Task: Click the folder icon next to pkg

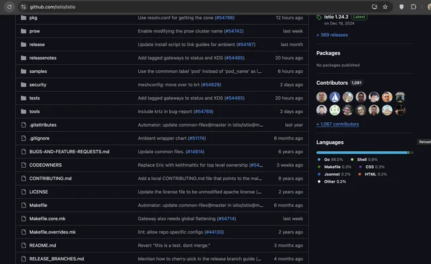Action: pyautogui.click(x=23, y=18)
